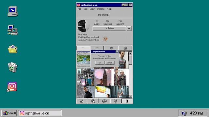Click the Home icon in bottom navigation
This screenshot has height=117, width=209.
point(82,101)
